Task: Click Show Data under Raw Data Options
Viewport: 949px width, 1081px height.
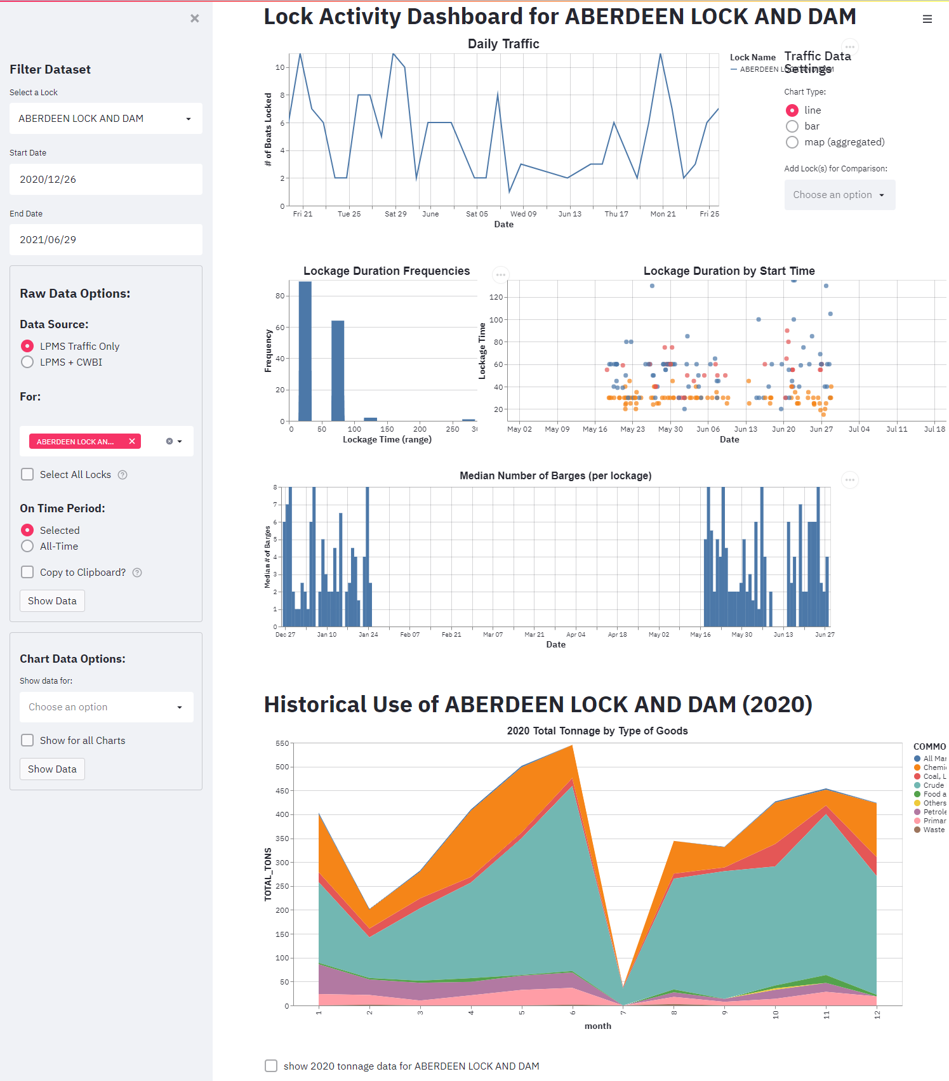Action: (52, 600)
